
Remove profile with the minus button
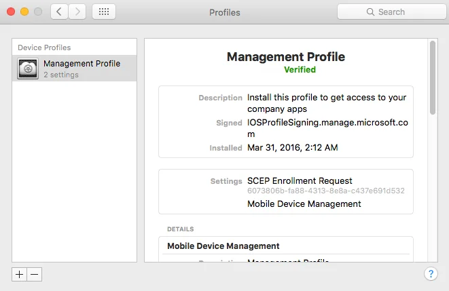click(35, 275)
